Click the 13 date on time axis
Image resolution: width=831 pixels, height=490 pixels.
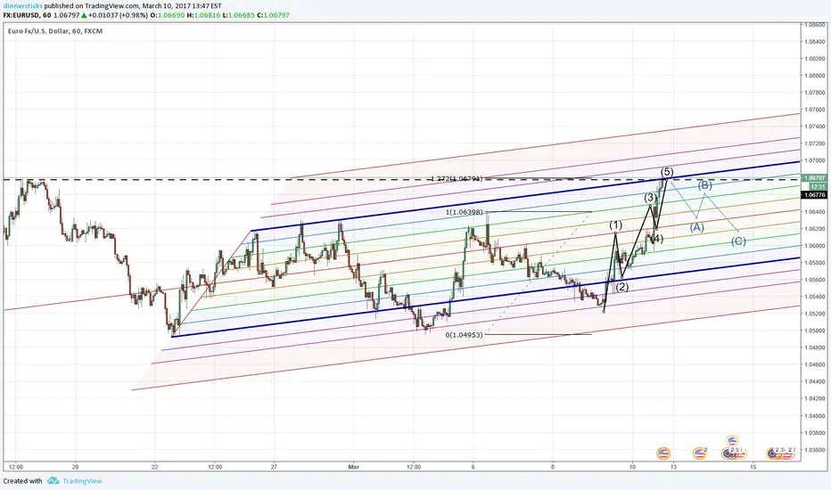click(673, 467)
